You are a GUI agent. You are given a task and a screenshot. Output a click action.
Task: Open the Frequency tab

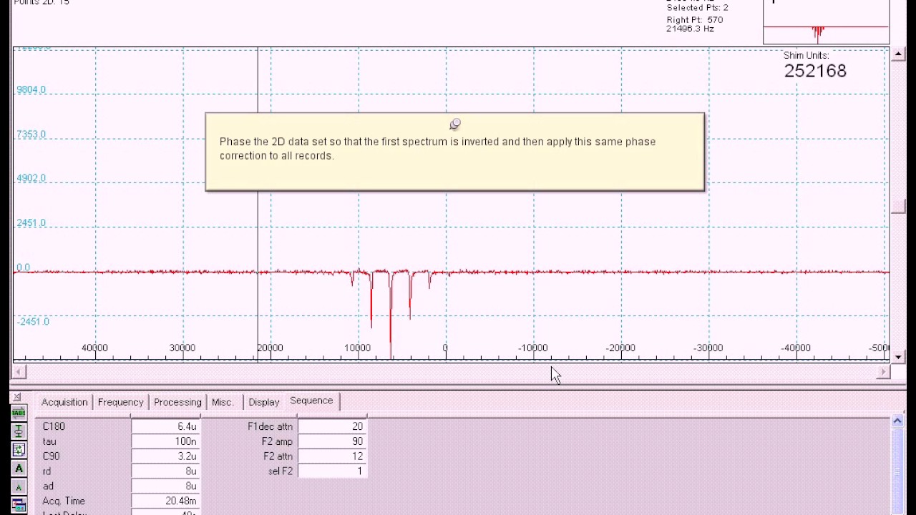click(120, 402)
